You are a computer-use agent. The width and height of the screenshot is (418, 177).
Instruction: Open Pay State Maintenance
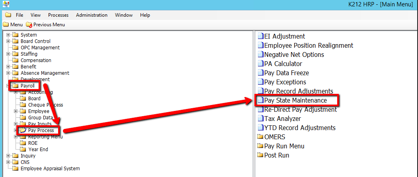[x=295, y=101]
